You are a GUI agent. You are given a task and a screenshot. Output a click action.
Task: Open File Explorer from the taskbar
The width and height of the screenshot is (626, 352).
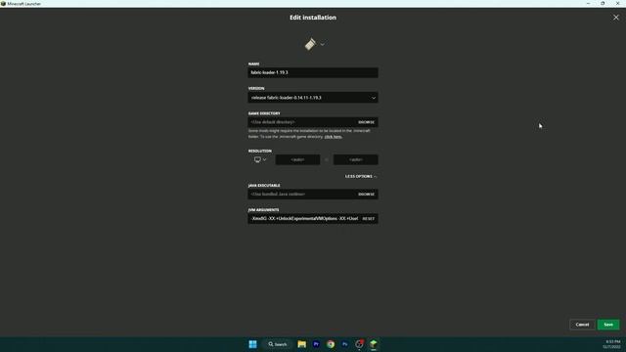click(302, 344)
